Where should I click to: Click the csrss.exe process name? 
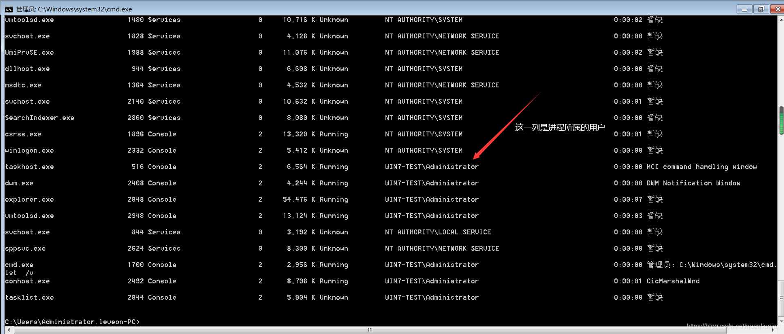[23, 134]
